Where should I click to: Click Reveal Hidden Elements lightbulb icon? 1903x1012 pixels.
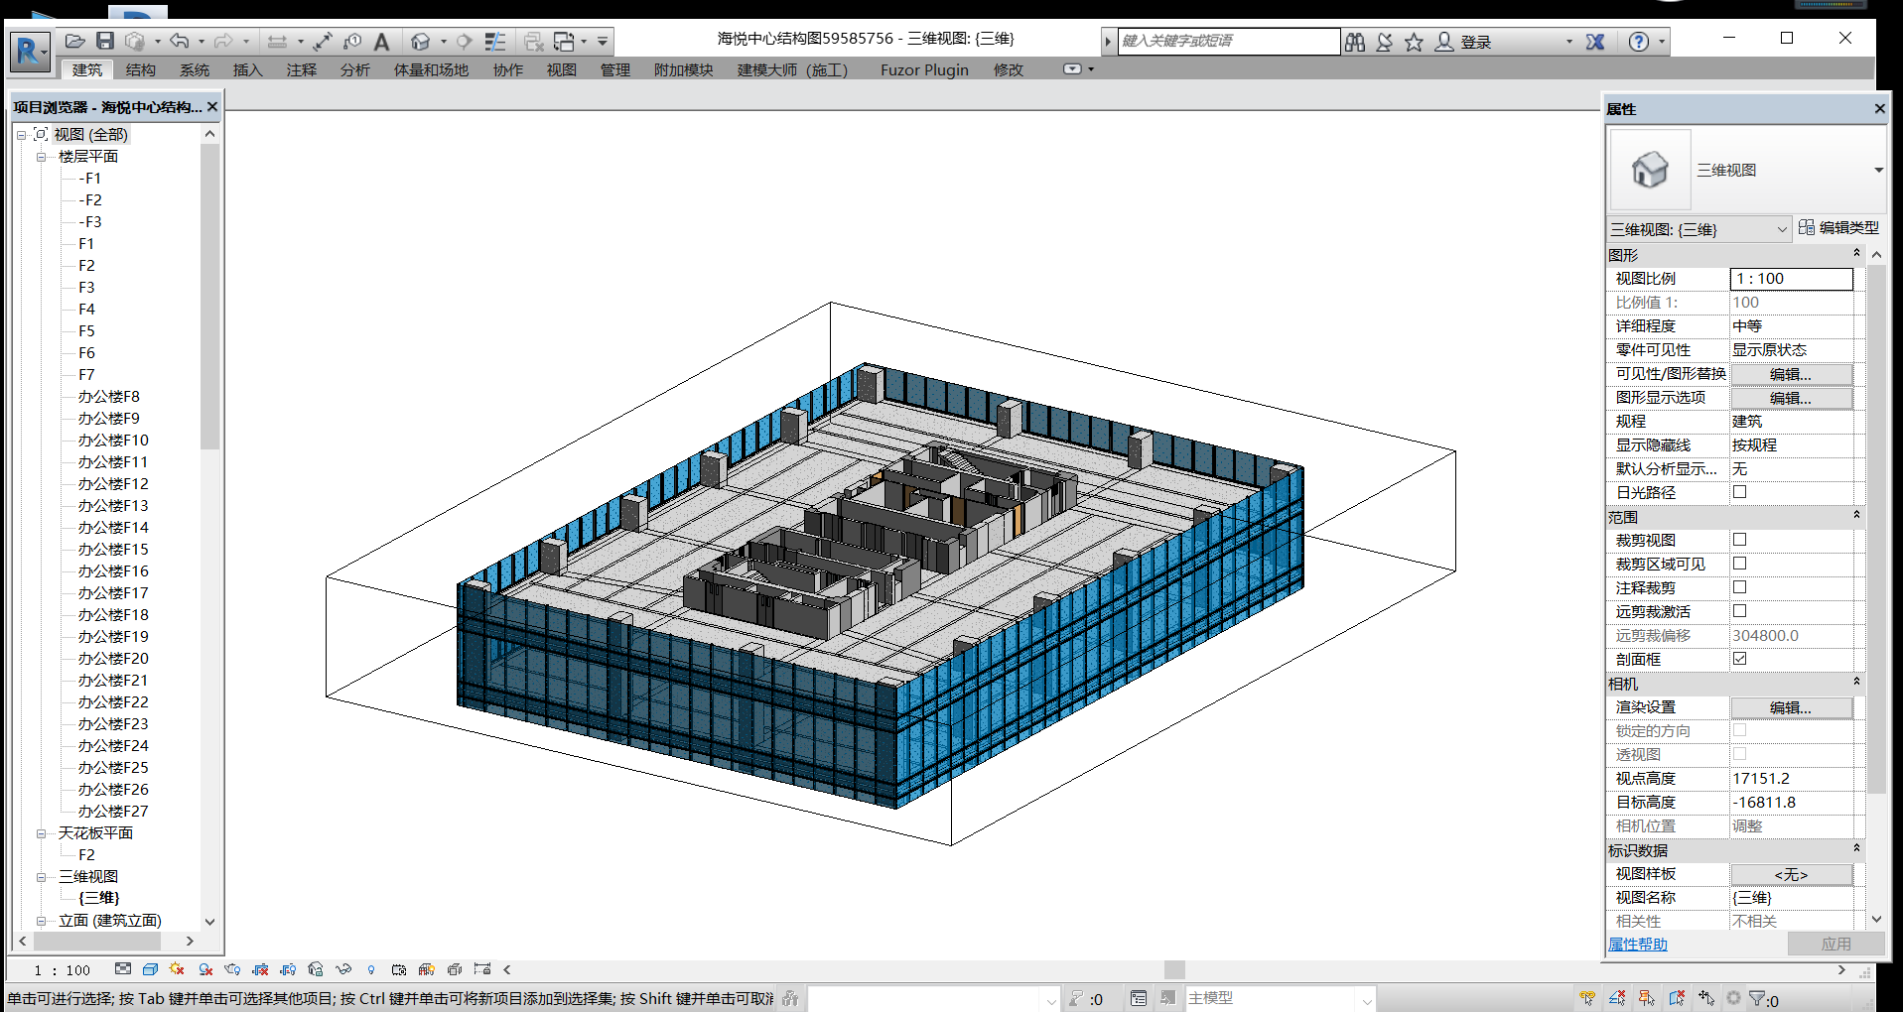(371, 969)
